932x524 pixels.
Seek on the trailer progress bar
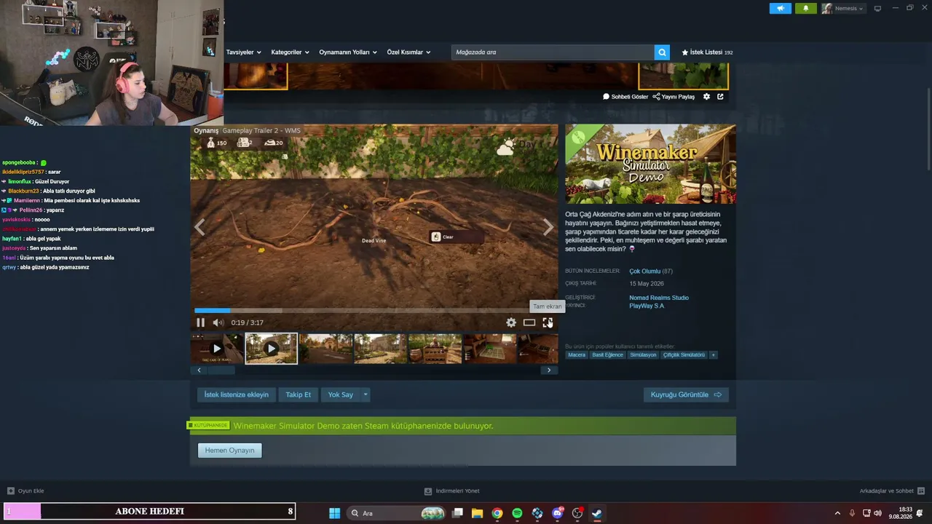coord(374,310)
